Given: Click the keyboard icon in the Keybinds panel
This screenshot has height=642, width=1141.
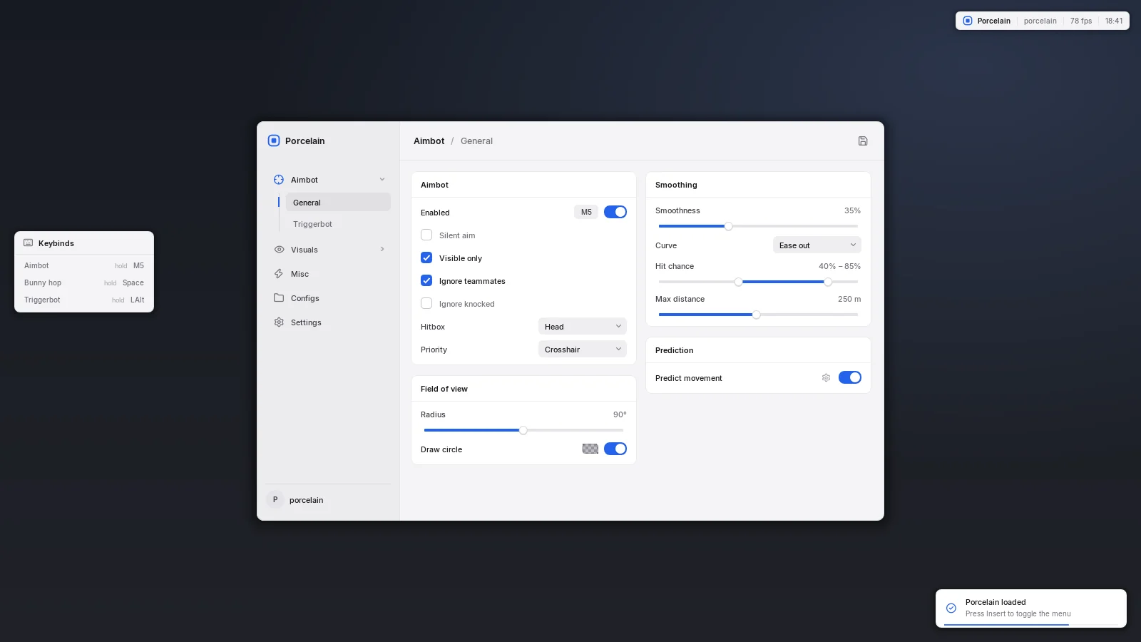Looking at the screenshot, I should point(29,243).
